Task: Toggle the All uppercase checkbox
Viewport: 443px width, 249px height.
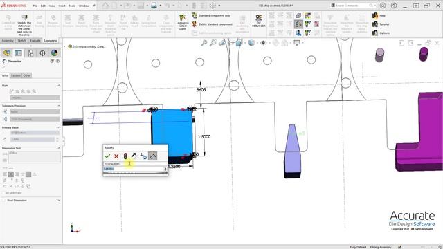Action: [x=3, y=193]
